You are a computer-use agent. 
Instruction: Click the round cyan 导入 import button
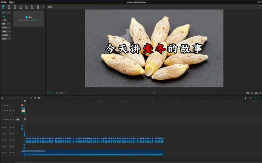[27, 17]
